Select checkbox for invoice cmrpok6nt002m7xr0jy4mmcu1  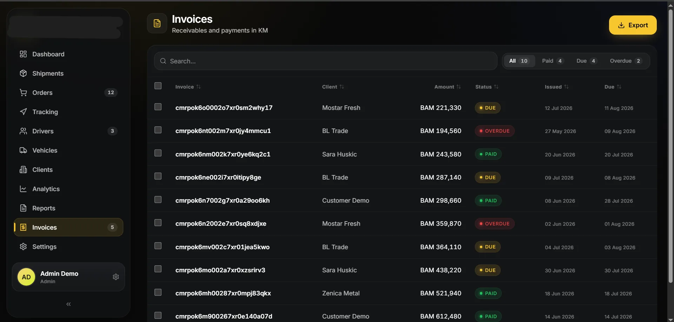[158, 130]
